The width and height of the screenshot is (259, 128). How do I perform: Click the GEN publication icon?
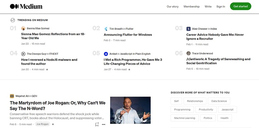12,96
